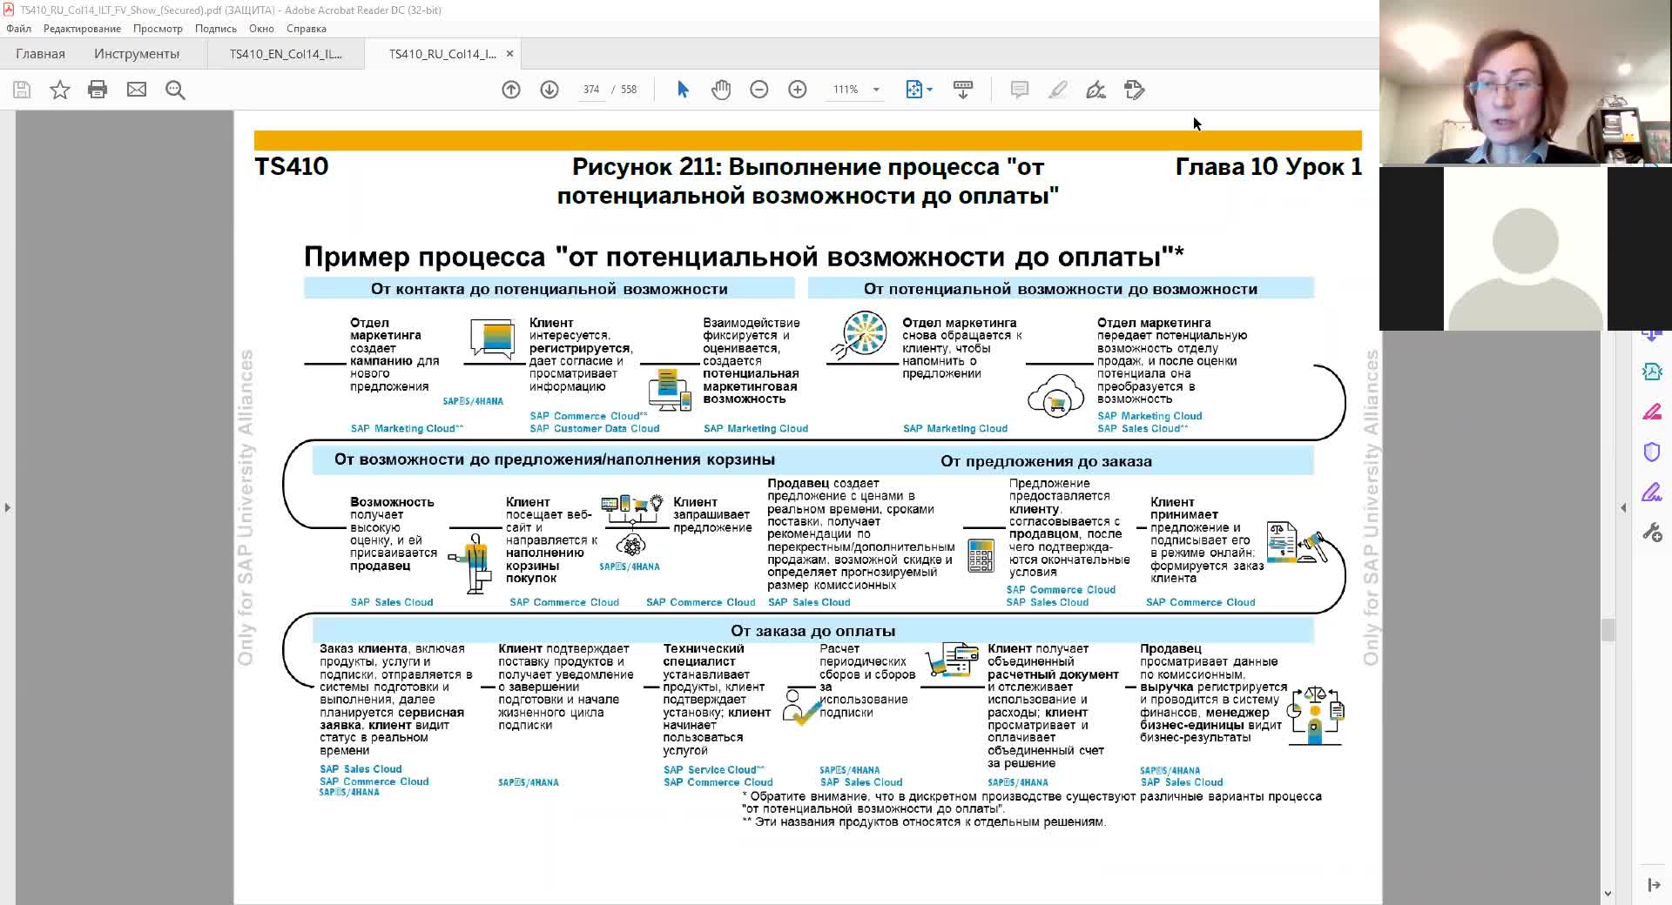Open the stamp tool icon
Image resolution: width=1672 pixels, height=905 pixels.
(x=1135, y=90)
